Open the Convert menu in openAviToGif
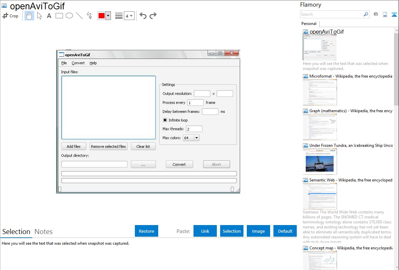 point(78,63)
